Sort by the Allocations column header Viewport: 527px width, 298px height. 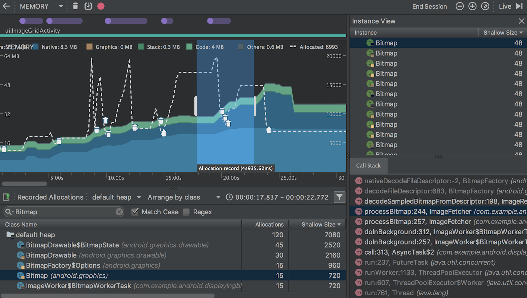(269, 224)
